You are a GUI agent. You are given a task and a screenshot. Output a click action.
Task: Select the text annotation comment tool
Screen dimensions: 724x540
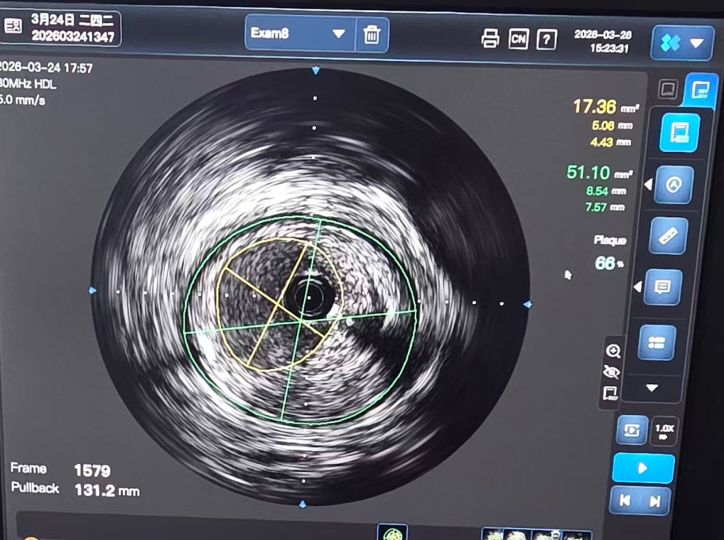[x=662, y=287]
